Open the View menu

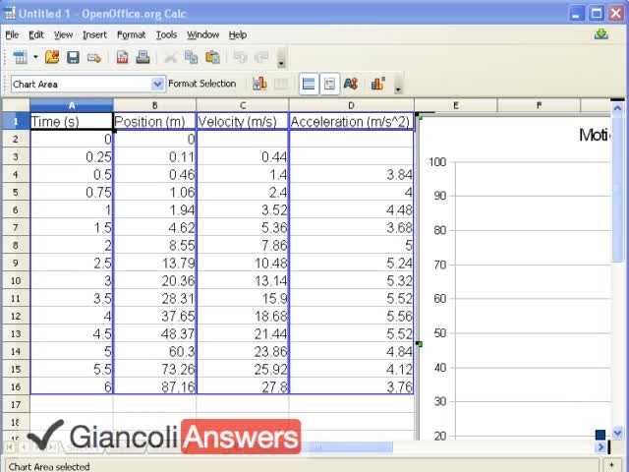tap(63, 35)
